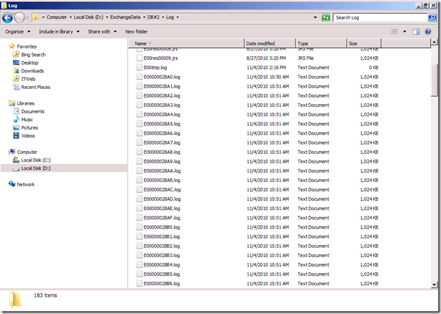
Task: Click the Desktop icon in Favorites
Action: 16,63
